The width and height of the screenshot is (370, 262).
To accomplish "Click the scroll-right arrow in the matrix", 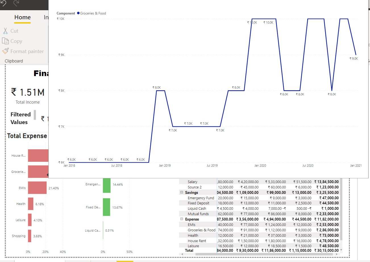I will point(337,254).
